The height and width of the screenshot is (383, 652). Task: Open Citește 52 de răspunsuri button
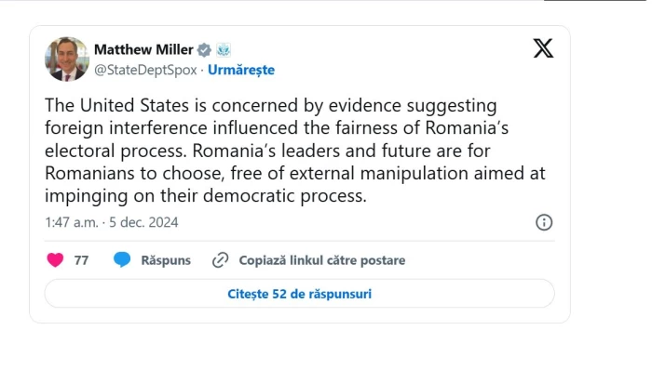tap(299, 294)
